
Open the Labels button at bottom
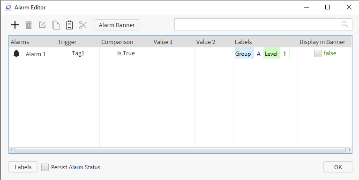point(23,167)
